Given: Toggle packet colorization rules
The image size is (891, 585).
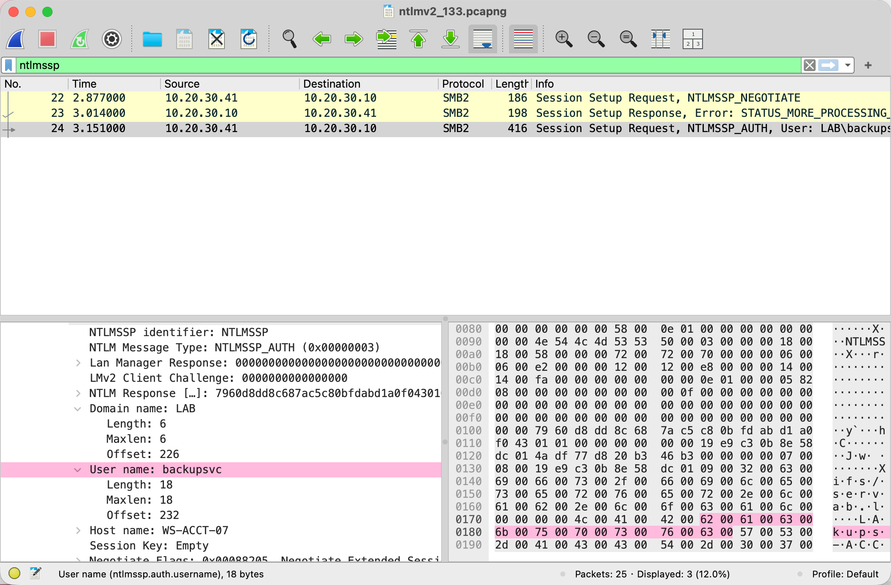Looking at the screenshot, I should click(x=523, y=39).
